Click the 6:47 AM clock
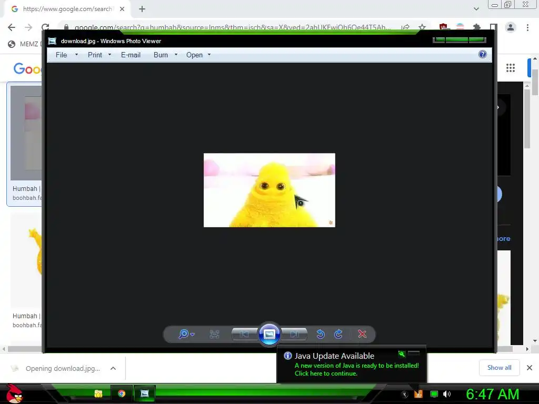This screenshot has width=539, height=404. pyautogui.click(x=492, y=395)
